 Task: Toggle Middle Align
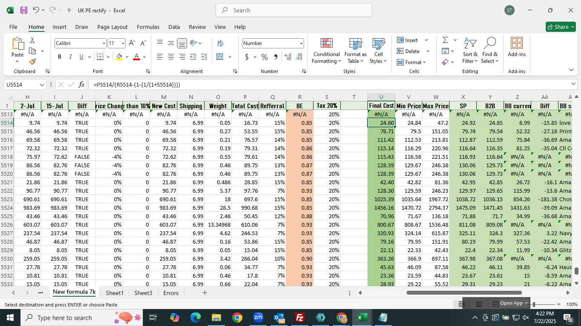click(171, 43)
